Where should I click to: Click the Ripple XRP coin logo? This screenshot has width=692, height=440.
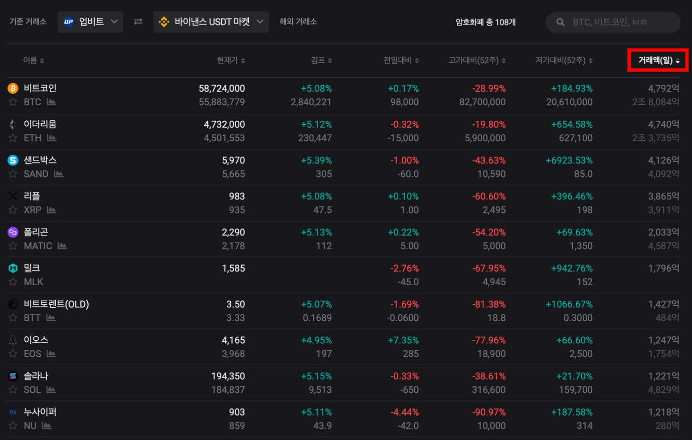(x=13, y=196)
